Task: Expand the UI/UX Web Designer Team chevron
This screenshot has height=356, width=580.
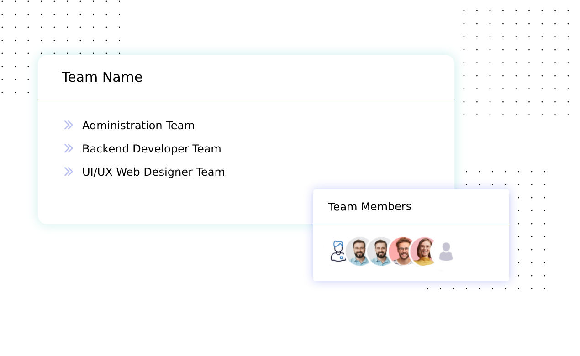Action: click(69, 172)
